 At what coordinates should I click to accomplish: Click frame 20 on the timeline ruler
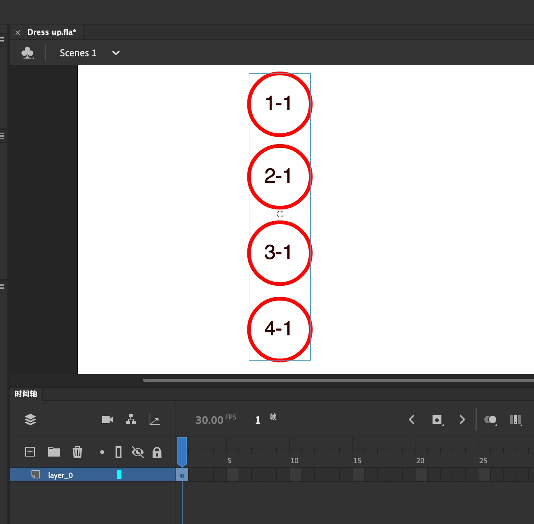420,461
